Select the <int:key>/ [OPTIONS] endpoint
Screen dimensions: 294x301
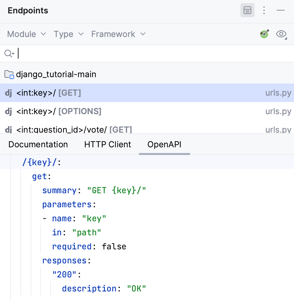click(x=147, y=111)
